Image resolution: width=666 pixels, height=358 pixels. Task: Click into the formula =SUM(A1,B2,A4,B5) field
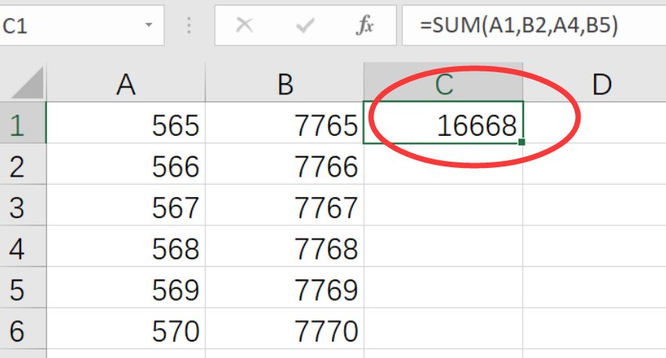(x=534, y=25)
